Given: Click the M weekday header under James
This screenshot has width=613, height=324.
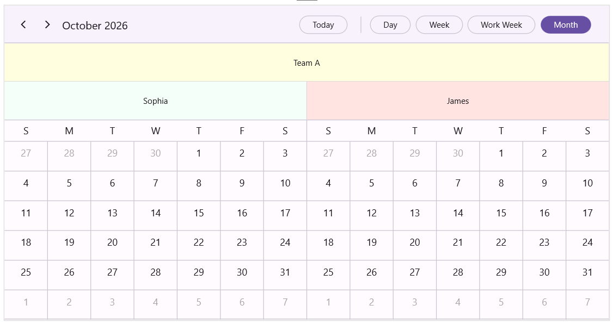Looking at the screenshot, I should tap(371, 131).
